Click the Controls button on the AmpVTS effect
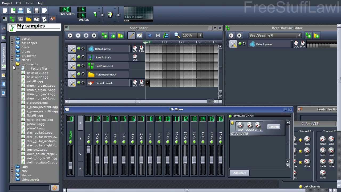Screen dimensions: 341x192 pyautogui.click(x=273, y=127)
